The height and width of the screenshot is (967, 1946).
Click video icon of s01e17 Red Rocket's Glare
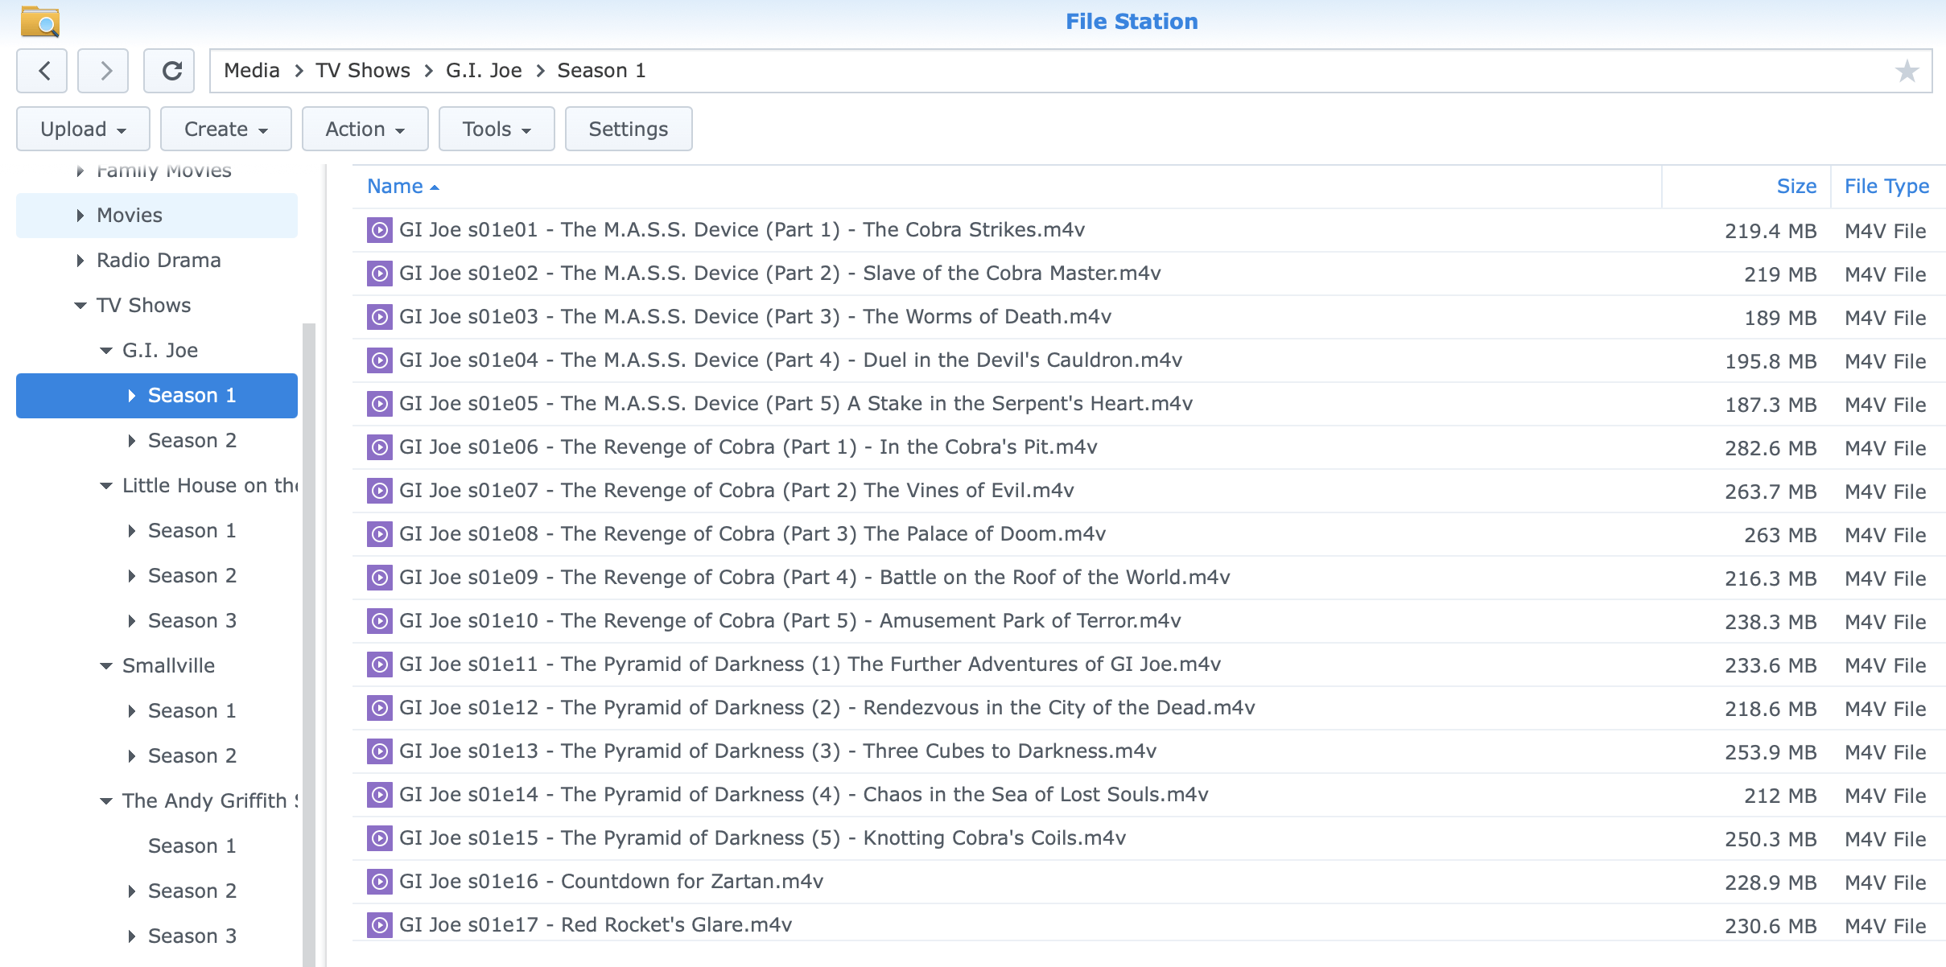[x=380, y=925]
